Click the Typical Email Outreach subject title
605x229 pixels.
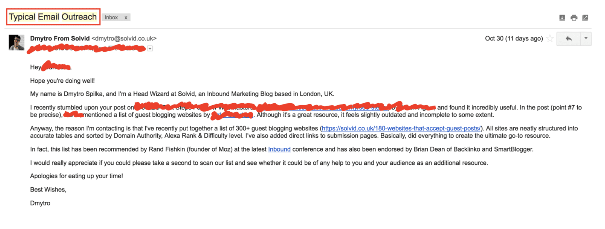pos(53,17)
